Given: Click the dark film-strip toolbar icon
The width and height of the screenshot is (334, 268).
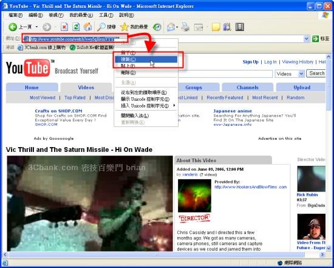Looking at the screenshot, I should coord(239,27).
